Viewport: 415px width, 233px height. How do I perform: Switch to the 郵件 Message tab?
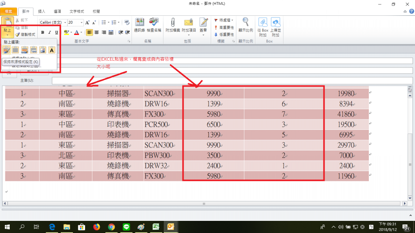coord(26,11)
